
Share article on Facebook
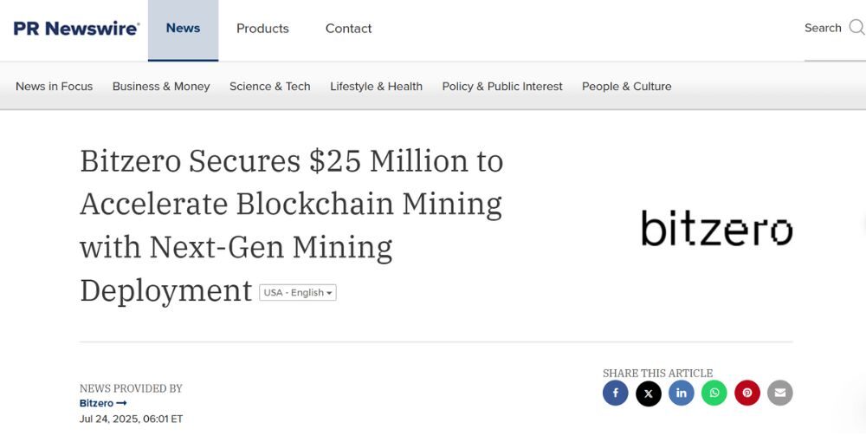tap(616, 394)
